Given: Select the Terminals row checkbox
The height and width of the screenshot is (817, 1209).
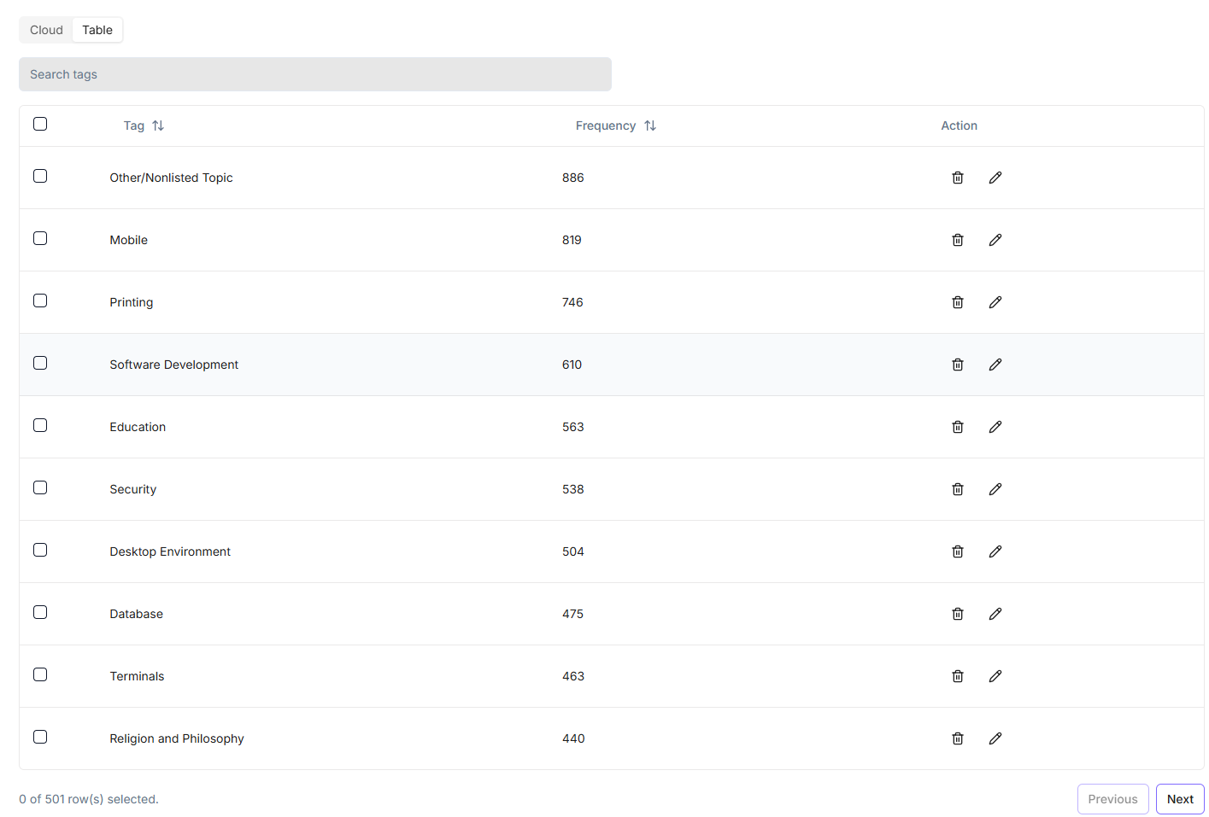Looking at the screenshot, I should click(40, 674).
